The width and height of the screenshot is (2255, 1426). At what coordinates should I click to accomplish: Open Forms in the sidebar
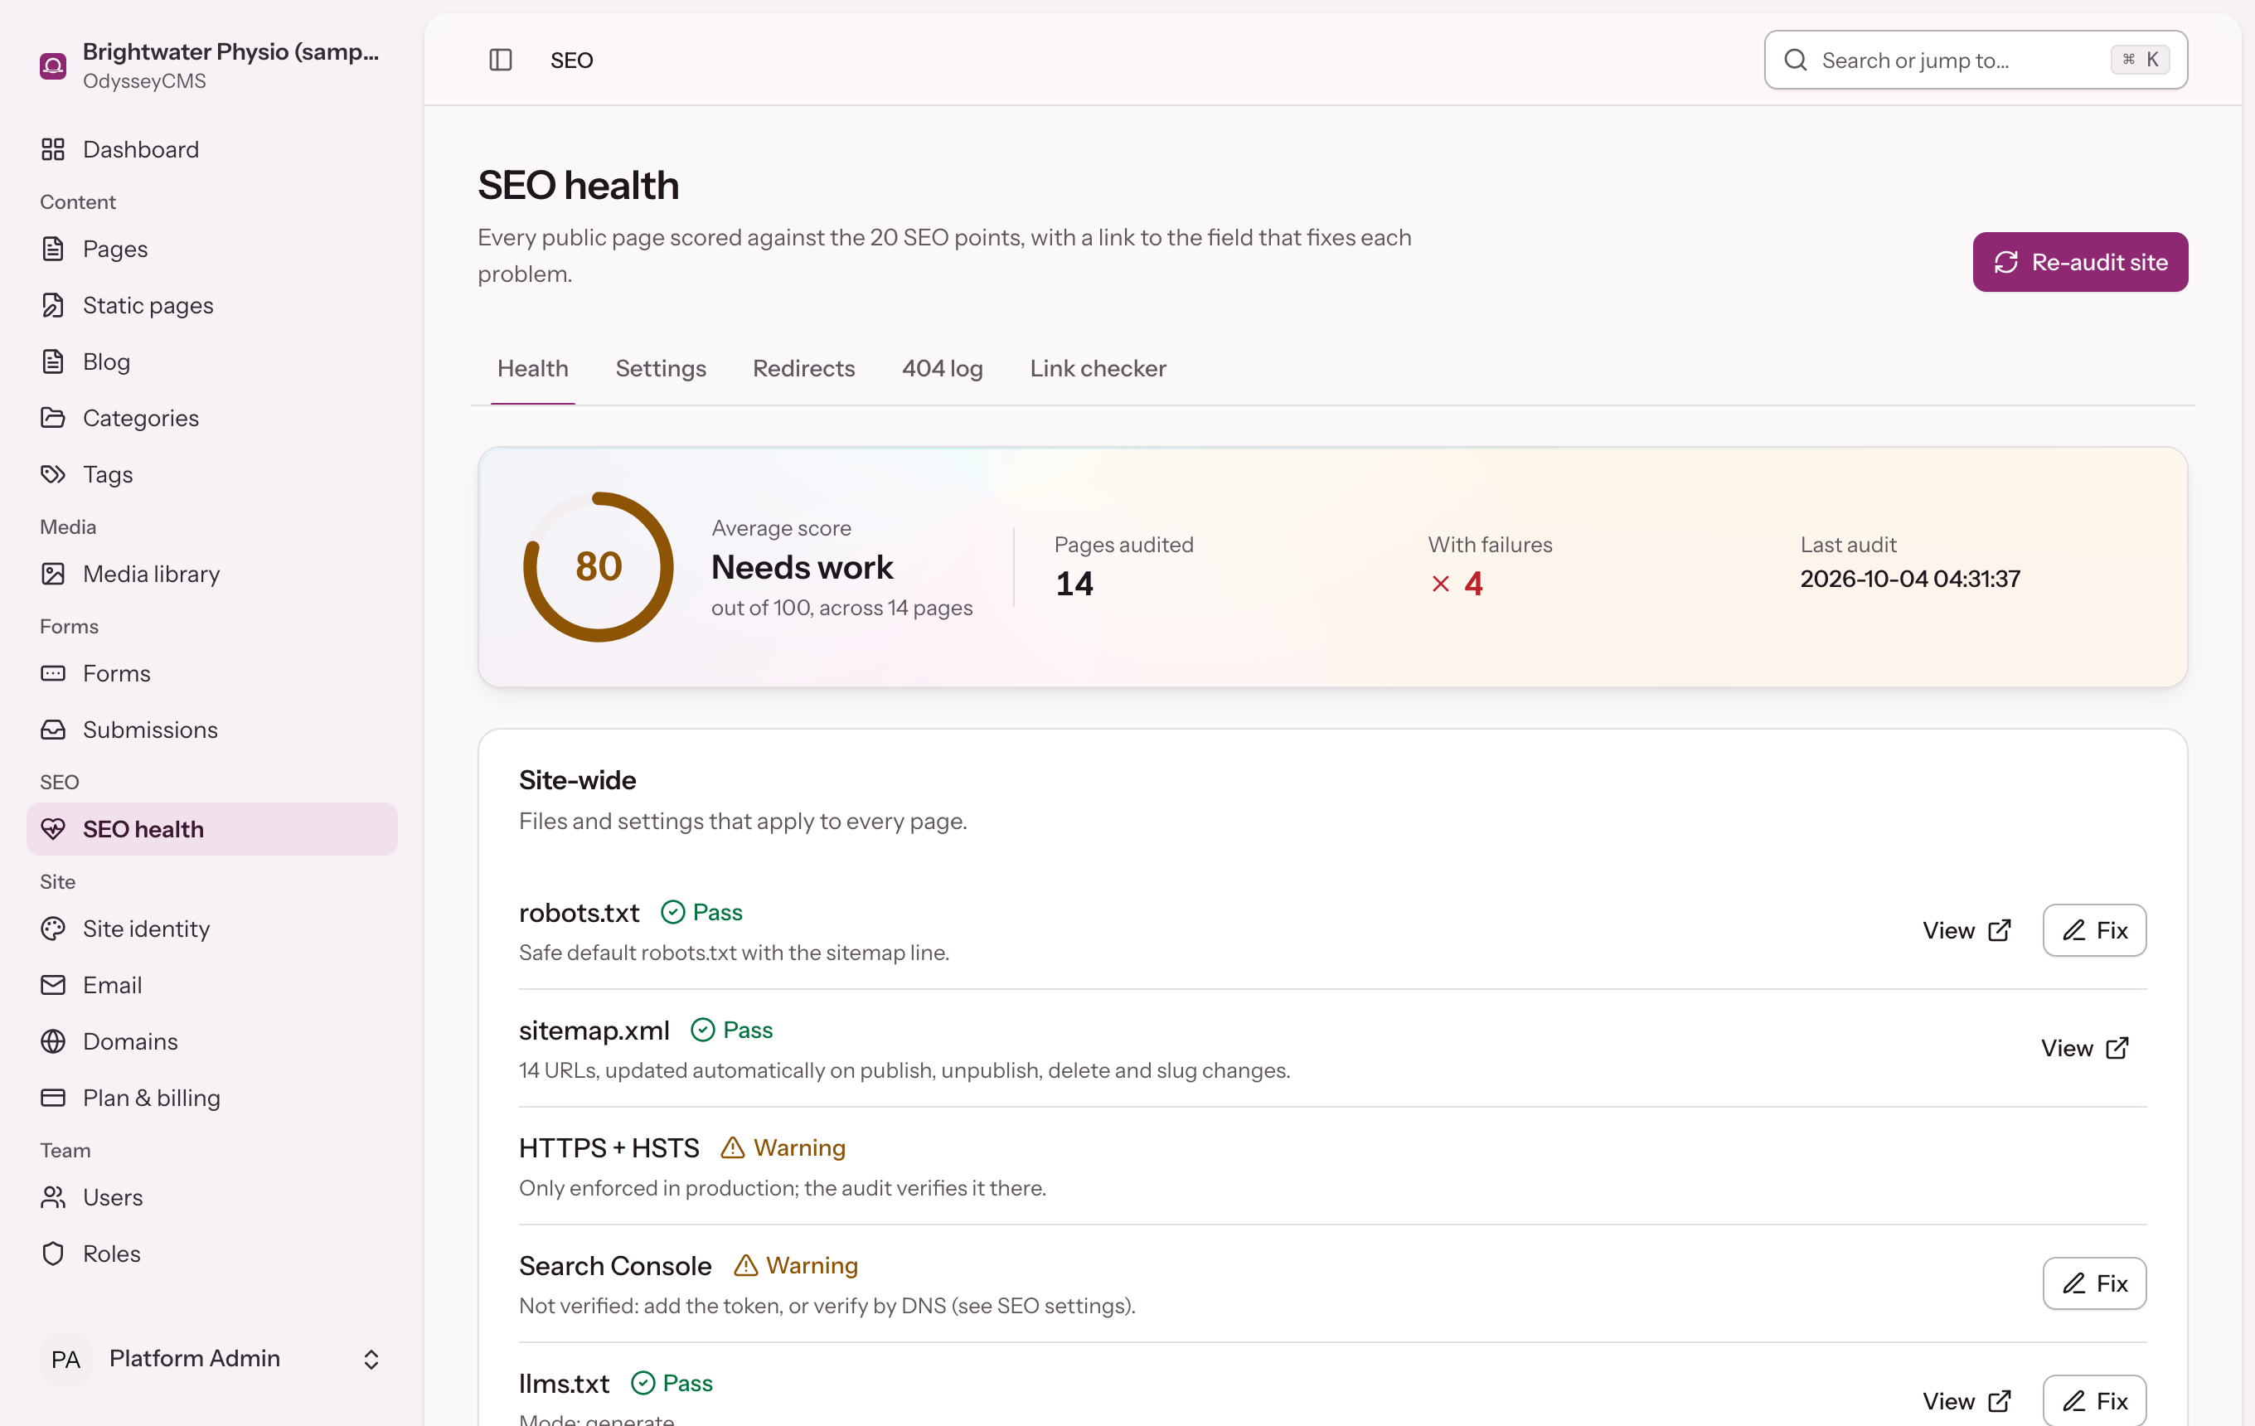point(212,673)
